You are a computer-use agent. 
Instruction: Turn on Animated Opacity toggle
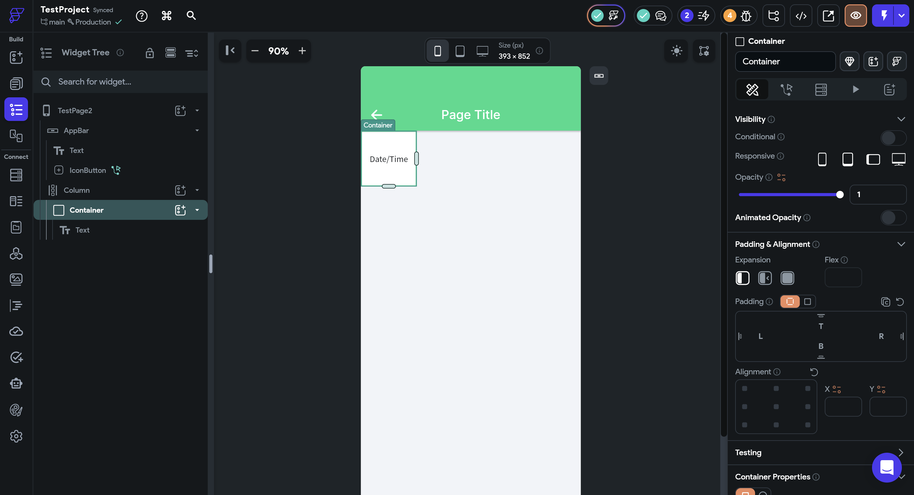(x=893, y=218)
